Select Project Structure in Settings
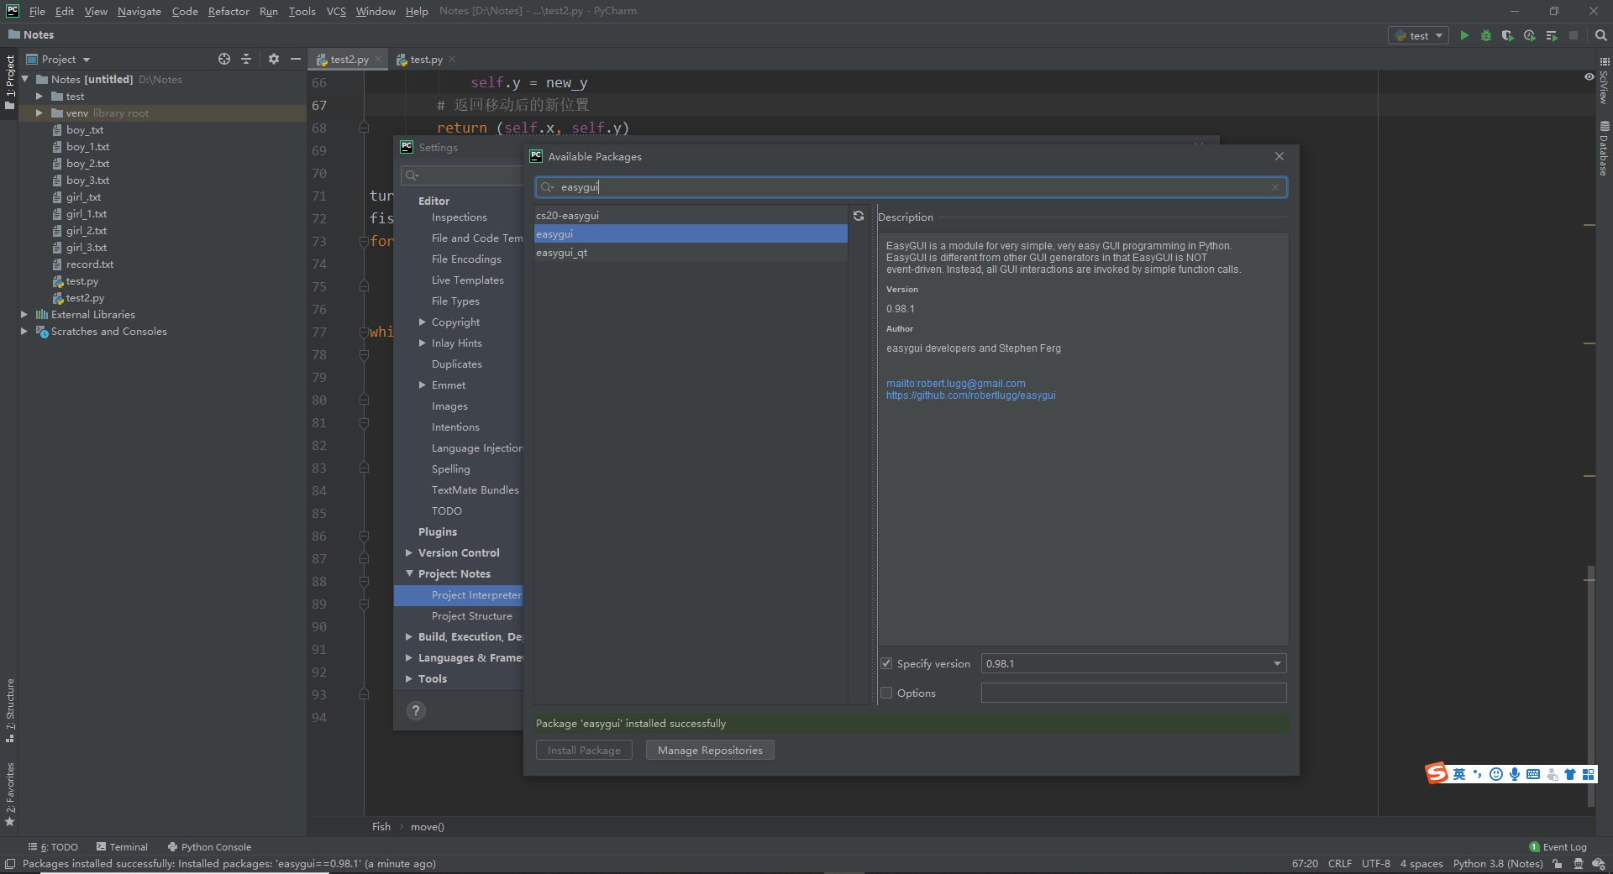 (x=471, y=615)
